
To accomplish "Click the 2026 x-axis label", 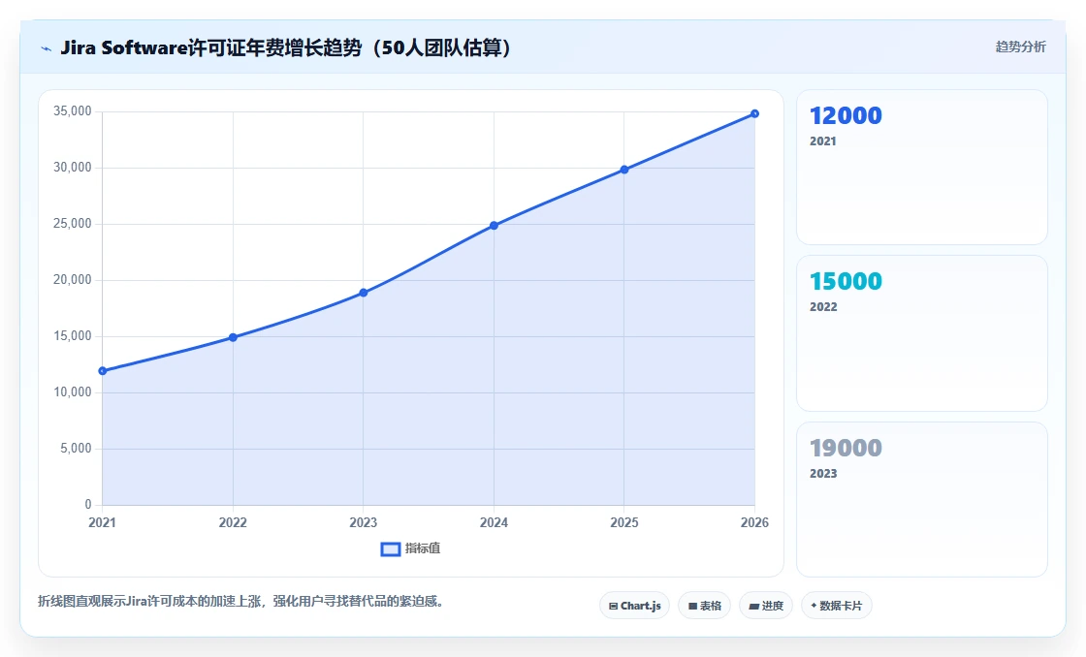I will [754, 522].
